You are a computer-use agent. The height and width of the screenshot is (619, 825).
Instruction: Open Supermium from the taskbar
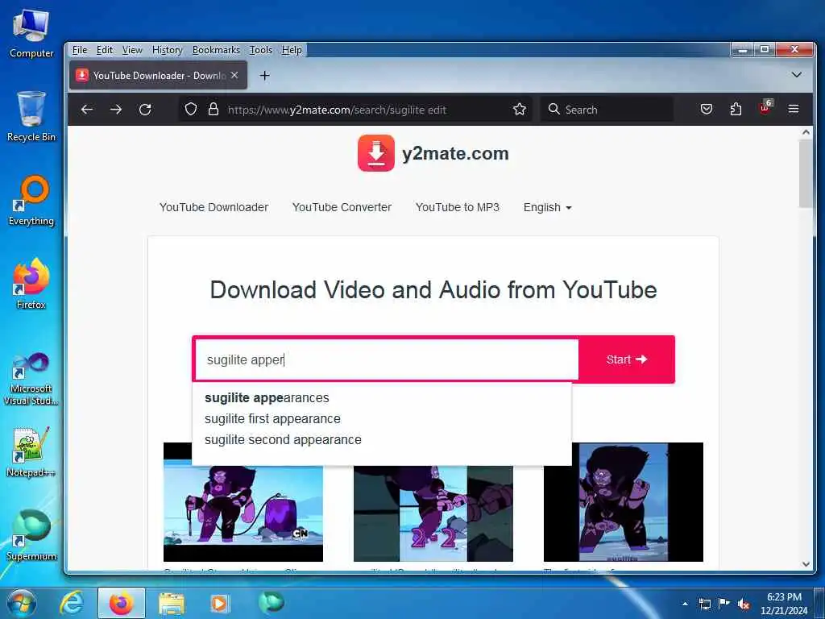(x=271, y=602)
